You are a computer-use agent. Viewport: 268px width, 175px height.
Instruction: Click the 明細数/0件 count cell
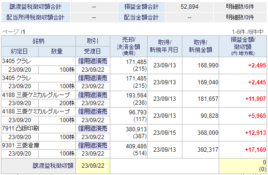pyautogui.click(x=240, y=17)
